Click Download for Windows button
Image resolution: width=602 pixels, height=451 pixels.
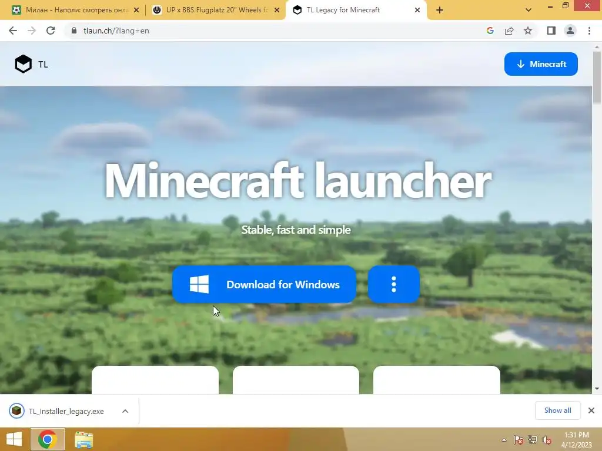pos(264,284)
